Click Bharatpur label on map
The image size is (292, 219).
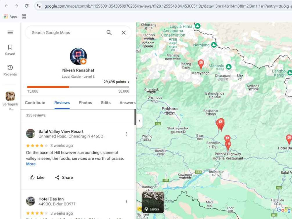(x=216, y=173)
